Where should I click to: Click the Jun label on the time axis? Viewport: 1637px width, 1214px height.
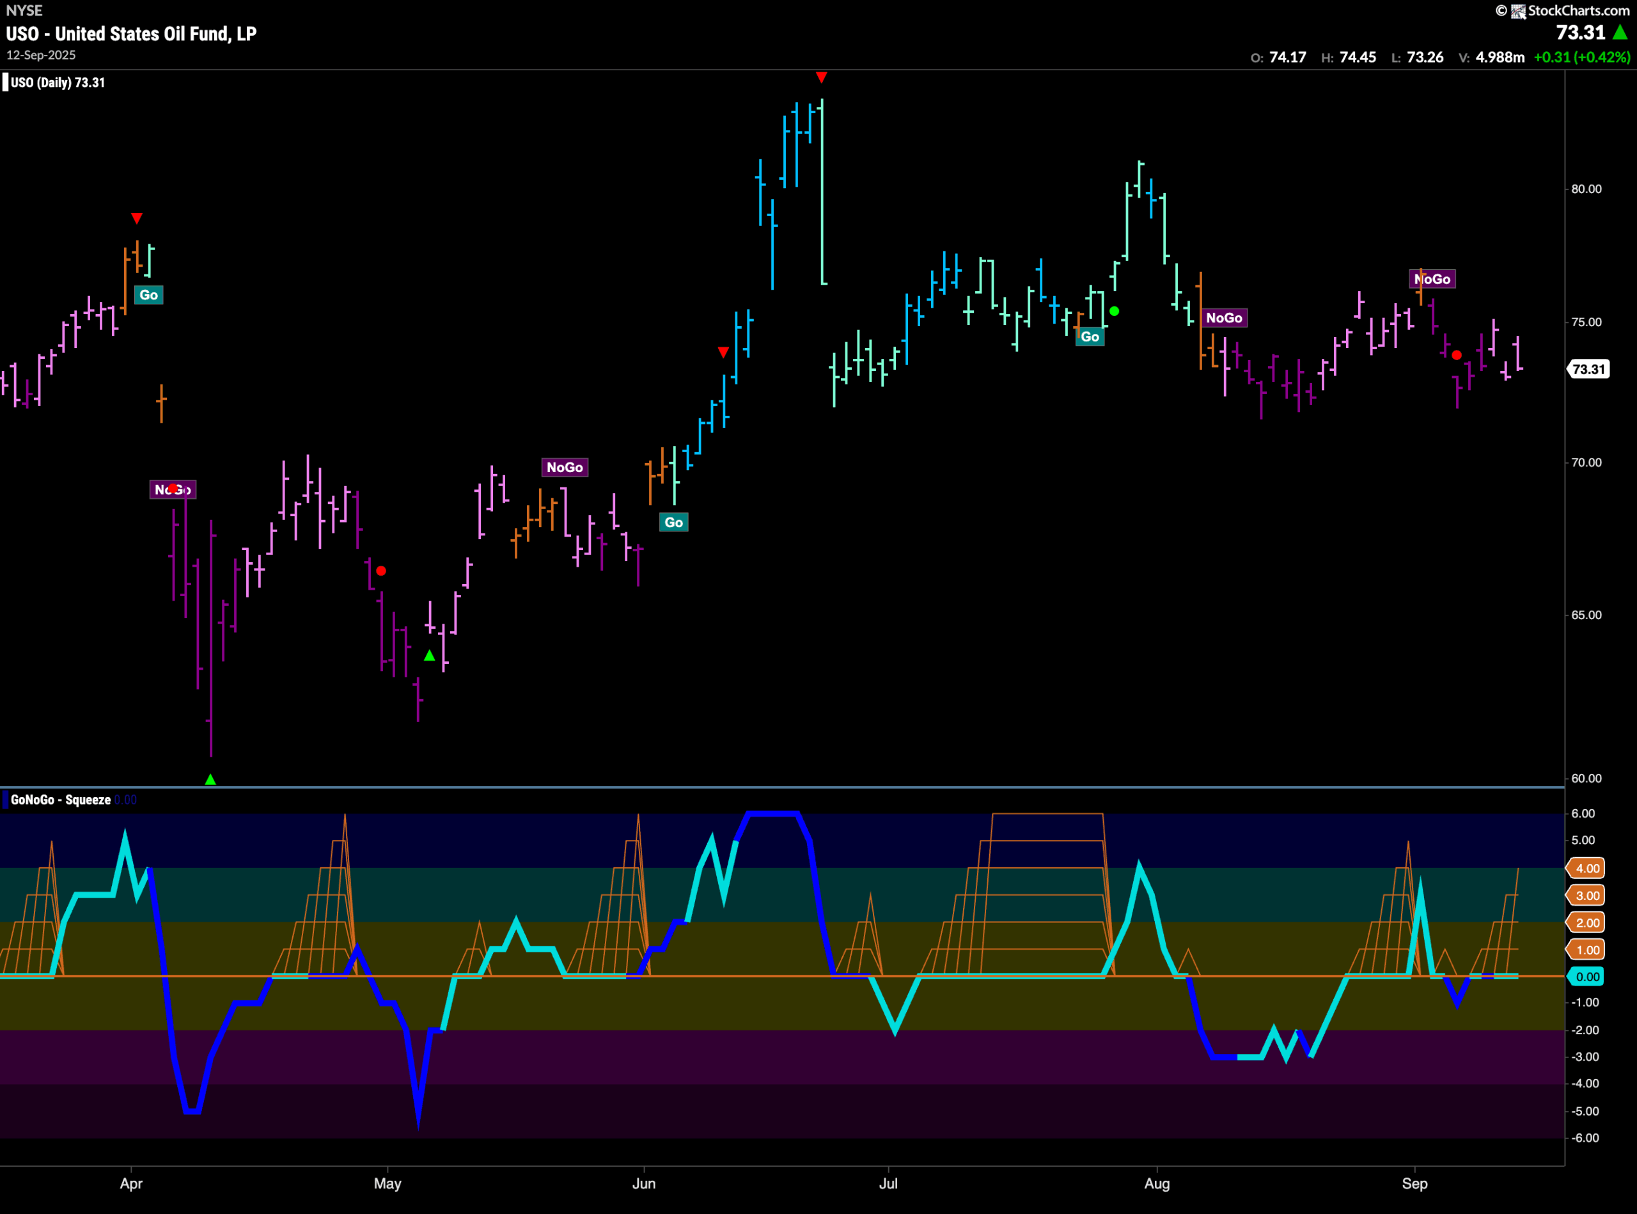pos(644,1184)
